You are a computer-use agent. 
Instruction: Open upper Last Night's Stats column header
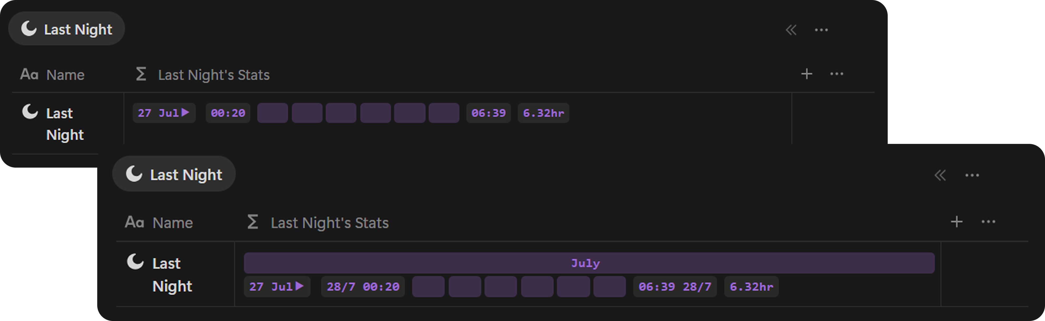pyautogui.click(x=202, y=75)
